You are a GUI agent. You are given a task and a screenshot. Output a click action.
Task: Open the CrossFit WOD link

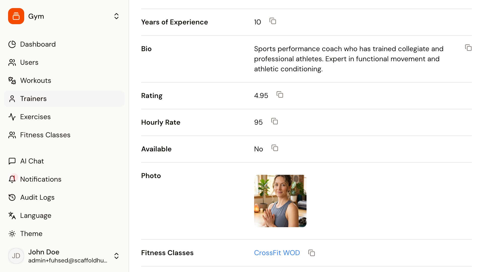click(x=277, y=253)
